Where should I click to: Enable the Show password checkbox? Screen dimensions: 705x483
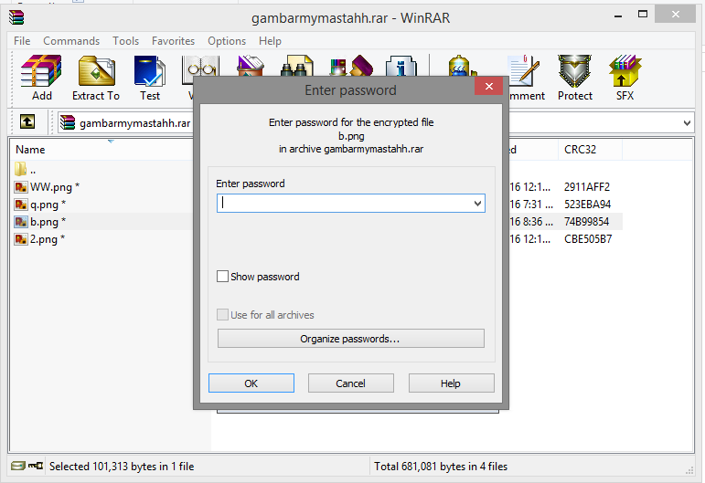[x=222, y=276]
